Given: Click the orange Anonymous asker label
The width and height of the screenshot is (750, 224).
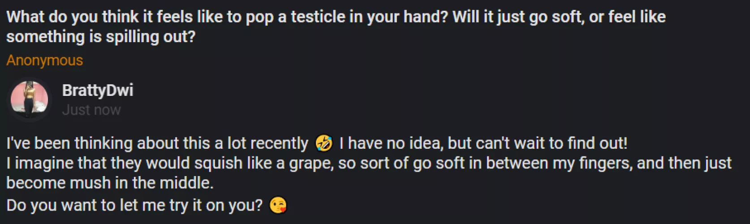Looking at the screenshot, I should pos(44,60).
